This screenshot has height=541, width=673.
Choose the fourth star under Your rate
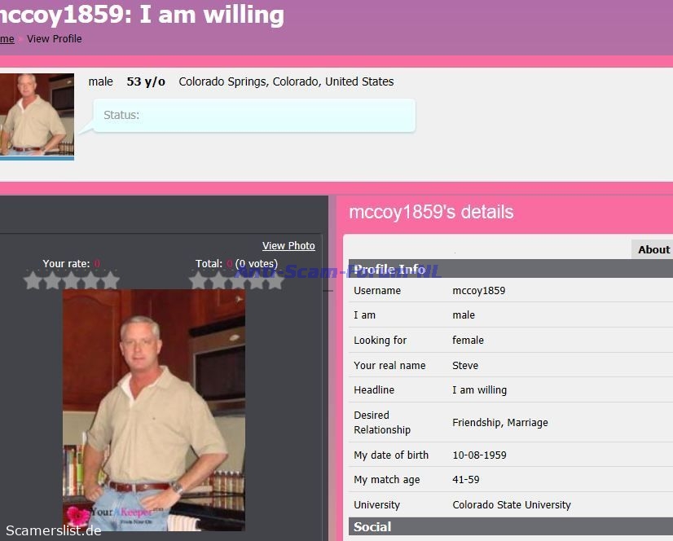[91, 280]
